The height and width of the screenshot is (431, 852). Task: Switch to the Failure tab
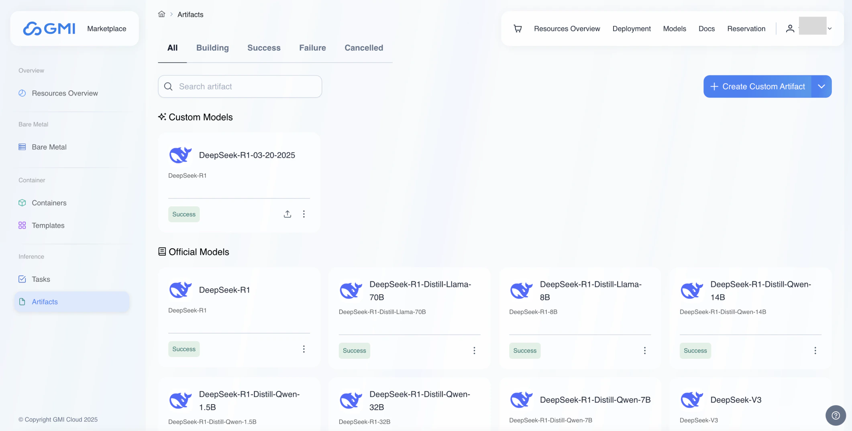click(312, 48)
